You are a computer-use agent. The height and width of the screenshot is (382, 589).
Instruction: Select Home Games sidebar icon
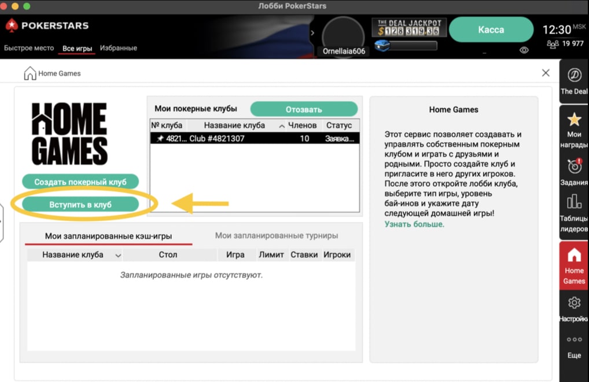click(x=574, y=266)
